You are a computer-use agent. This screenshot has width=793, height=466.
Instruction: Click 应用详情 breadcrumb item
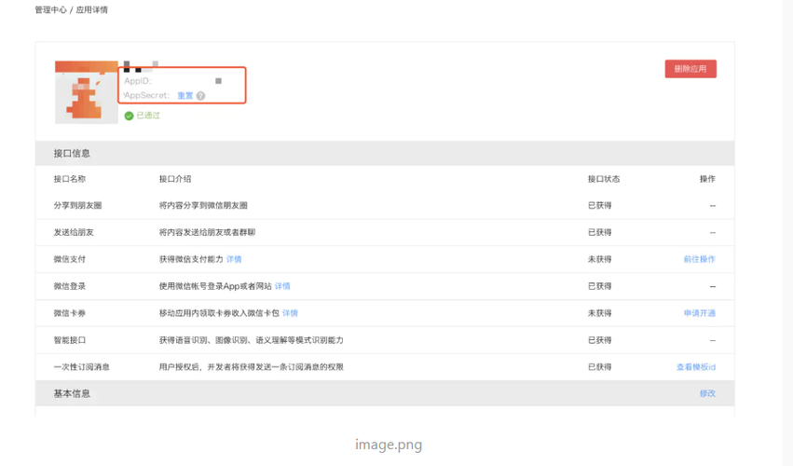(x=91, y=9)
